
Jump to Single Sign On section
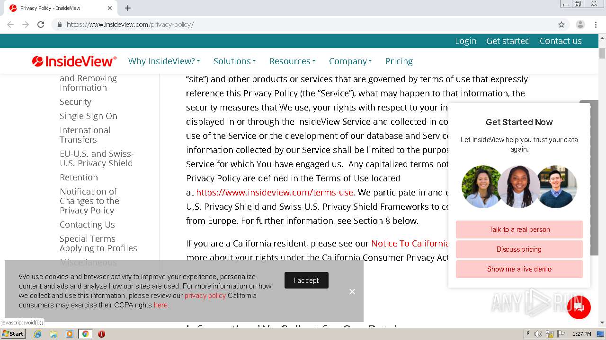point(89,116)
